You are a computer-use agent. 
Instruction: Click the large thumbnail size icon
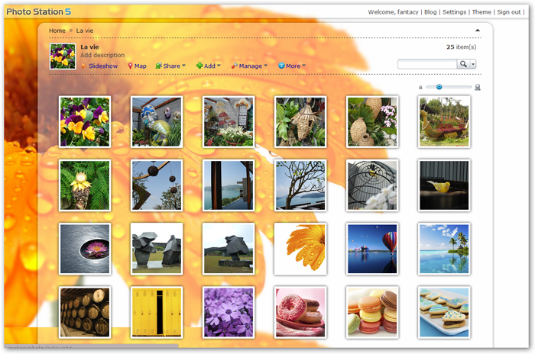pos(478,87)
